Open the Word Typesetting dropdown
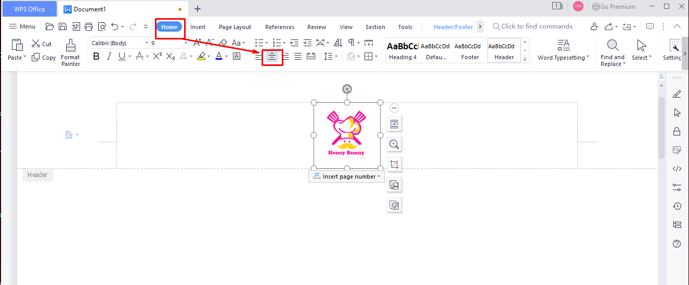Viewport: 689px width, 285px height. [564, 51]
